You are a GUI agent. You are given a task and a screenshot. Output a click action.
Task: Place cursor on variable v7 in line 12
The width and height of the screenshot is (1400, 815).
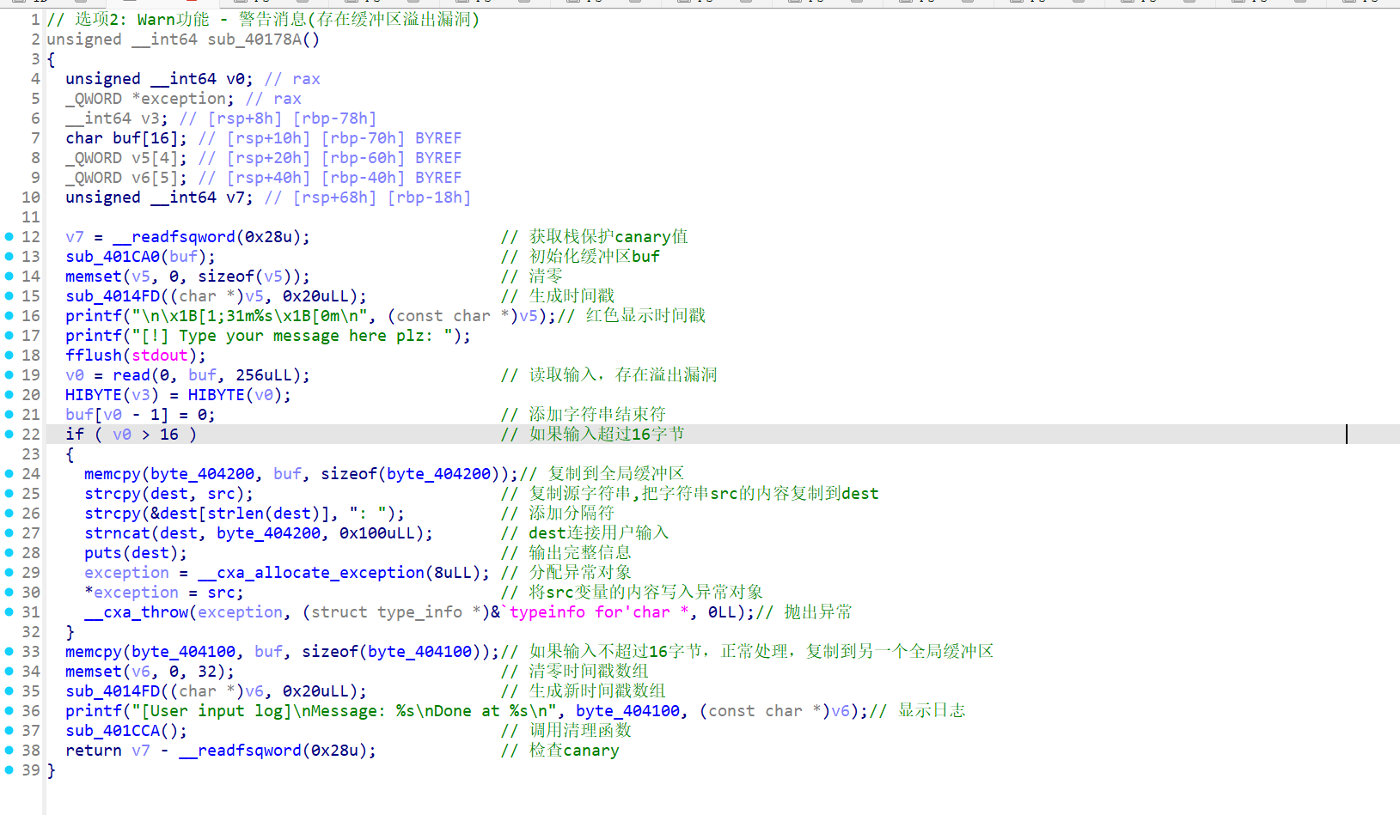click(76, 237)
